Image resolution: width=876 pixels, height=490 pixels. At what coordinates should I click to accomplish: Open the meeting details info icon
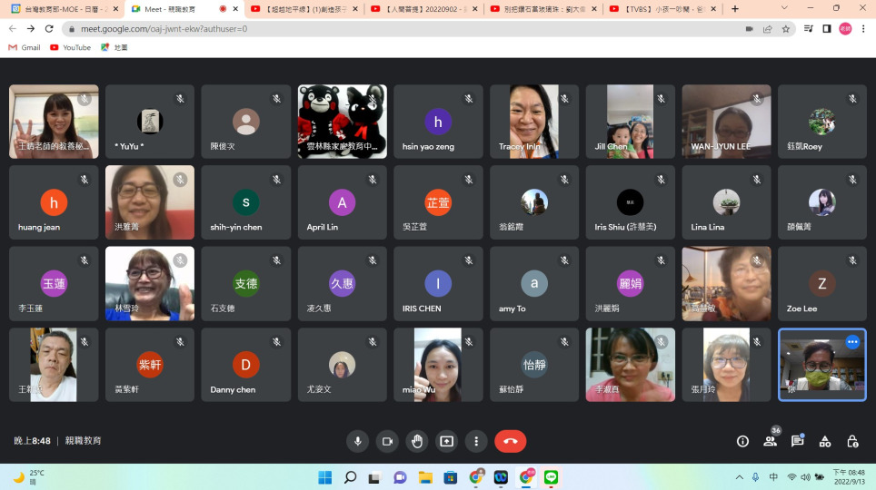(742, 441)
